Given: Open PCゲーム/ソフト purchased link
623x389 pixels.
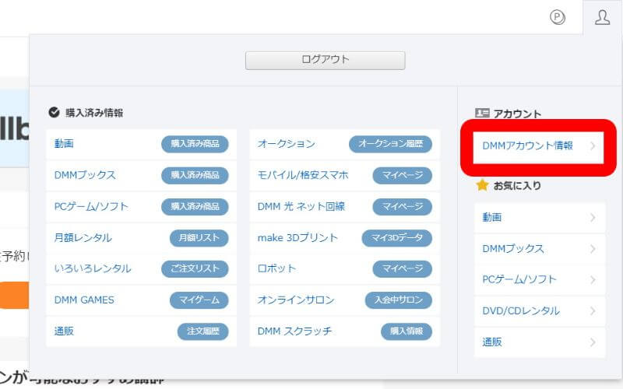Looking at the screenshot, I should (91, 206).
